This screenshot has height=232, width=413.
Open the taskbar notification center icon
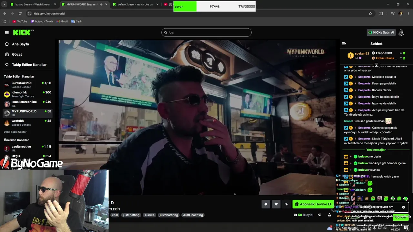[x=406, y=228]
